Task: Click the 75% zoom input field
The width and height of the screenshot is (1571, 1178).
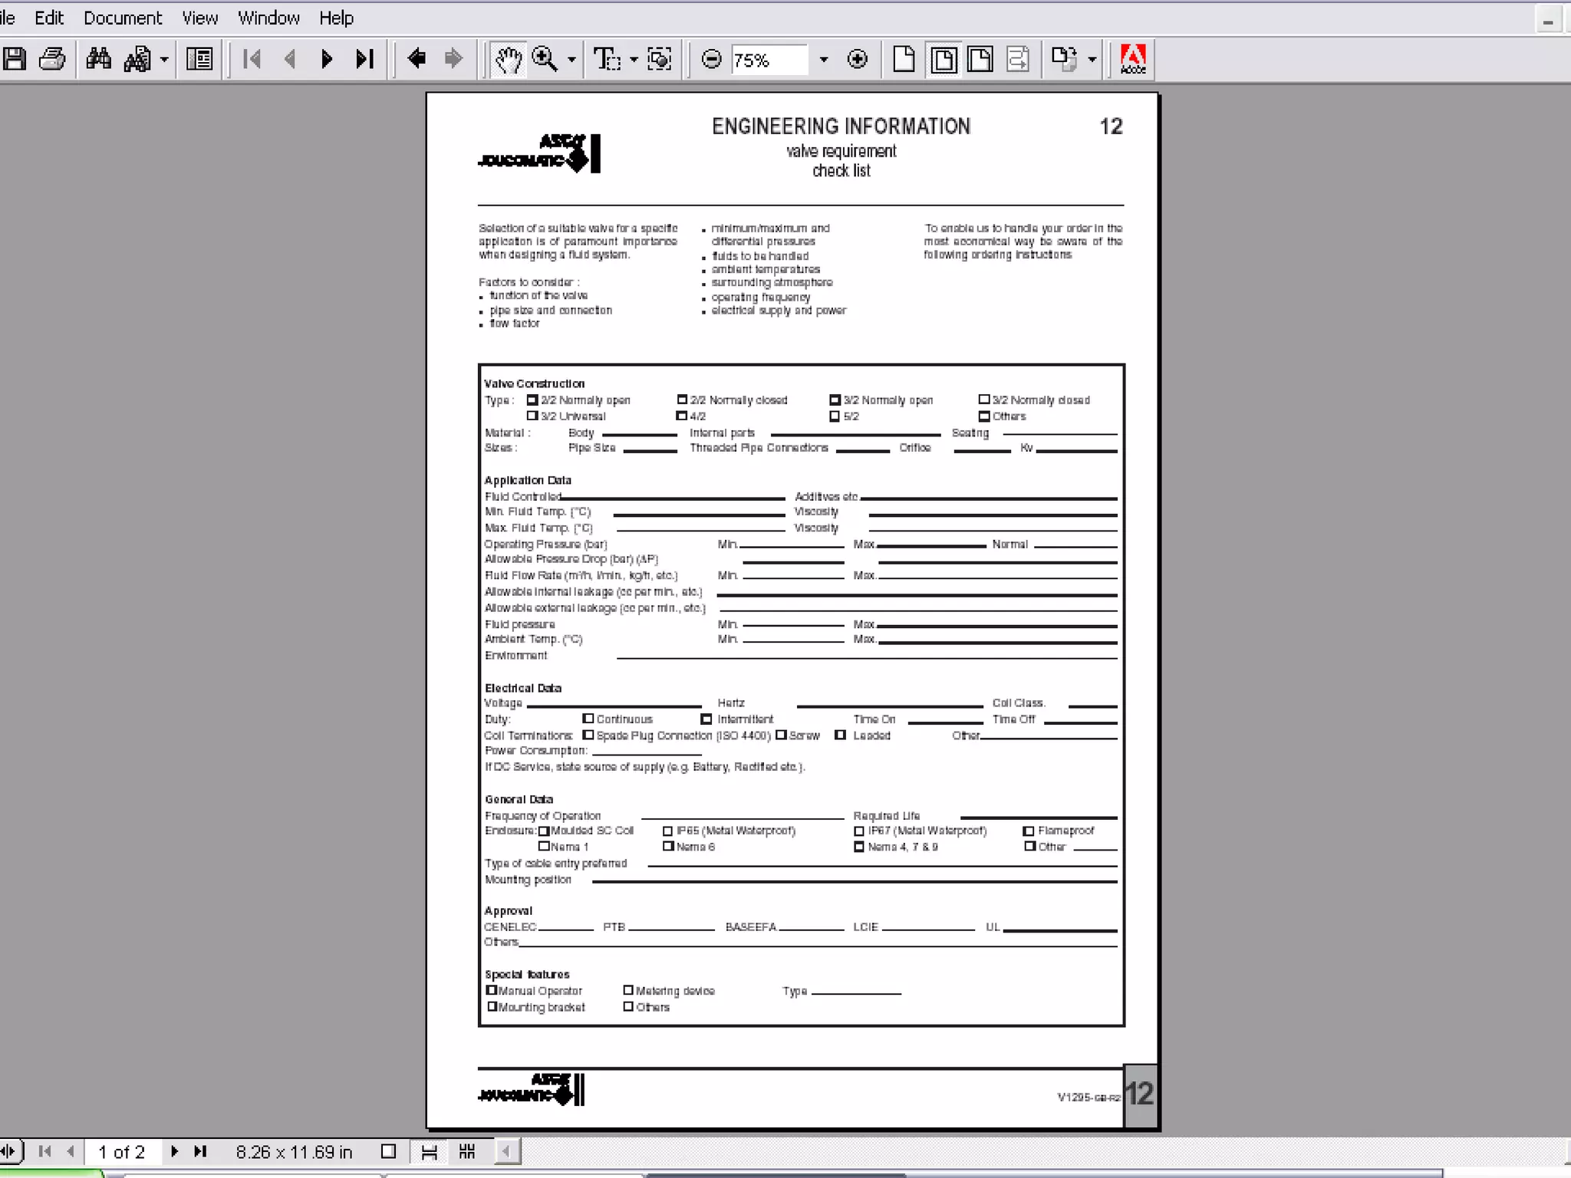Action: pos(767,60)
